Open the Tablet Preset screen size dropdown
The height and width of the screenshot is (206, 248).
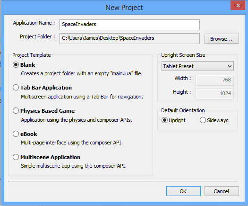tap(197, 66)
